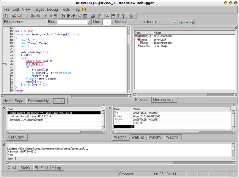This screenshot has height=178, width=239.
Task: Click the connection icon with blue plus
Action: click(x=124, y=16)
